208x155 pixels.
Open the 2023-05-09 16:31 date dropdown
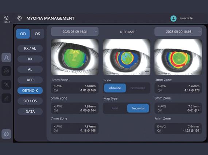(75, 32)
